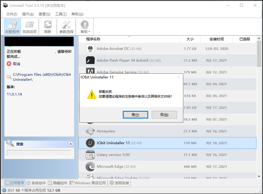
Task: Switch to the 隐藏组件 tab
Action: (x=58, y=183)
